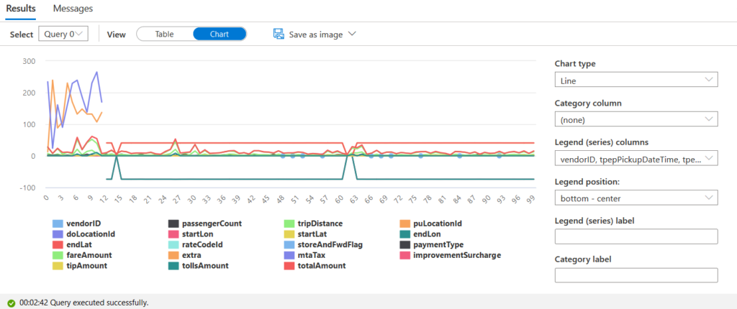The width and height of the screenshot is (737, 309).
Task: Switch view to Table
Action: pos(165,34)
